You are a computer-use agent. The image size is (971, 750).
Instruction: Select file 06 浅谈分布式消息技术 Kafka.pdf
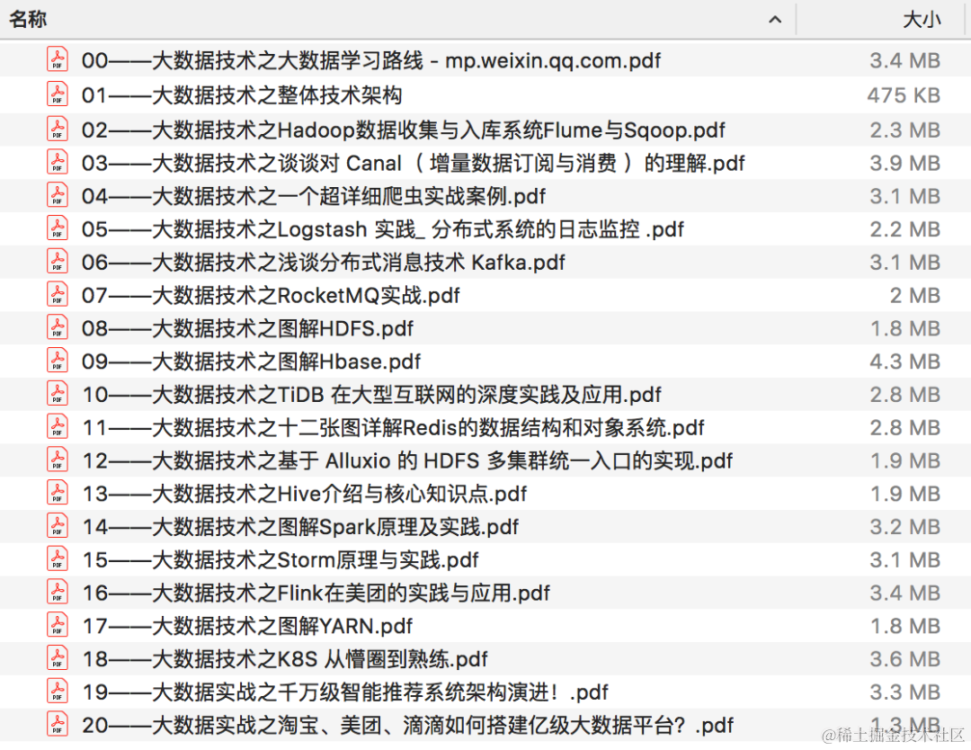click(x=324, y=263)
